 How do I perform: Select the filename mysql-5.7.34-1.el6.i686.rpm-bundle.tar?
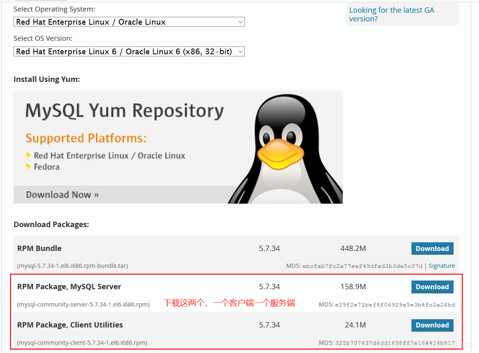[72, 266]
